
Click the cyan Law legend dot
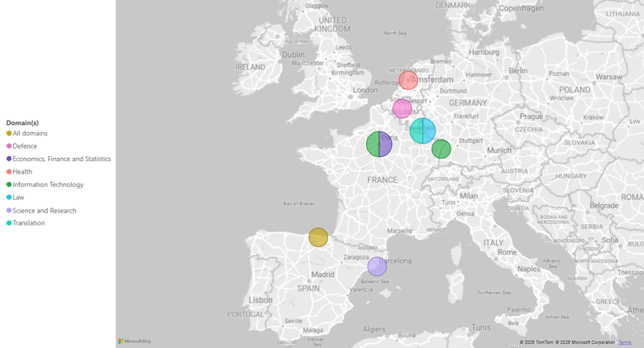(9, 198)
